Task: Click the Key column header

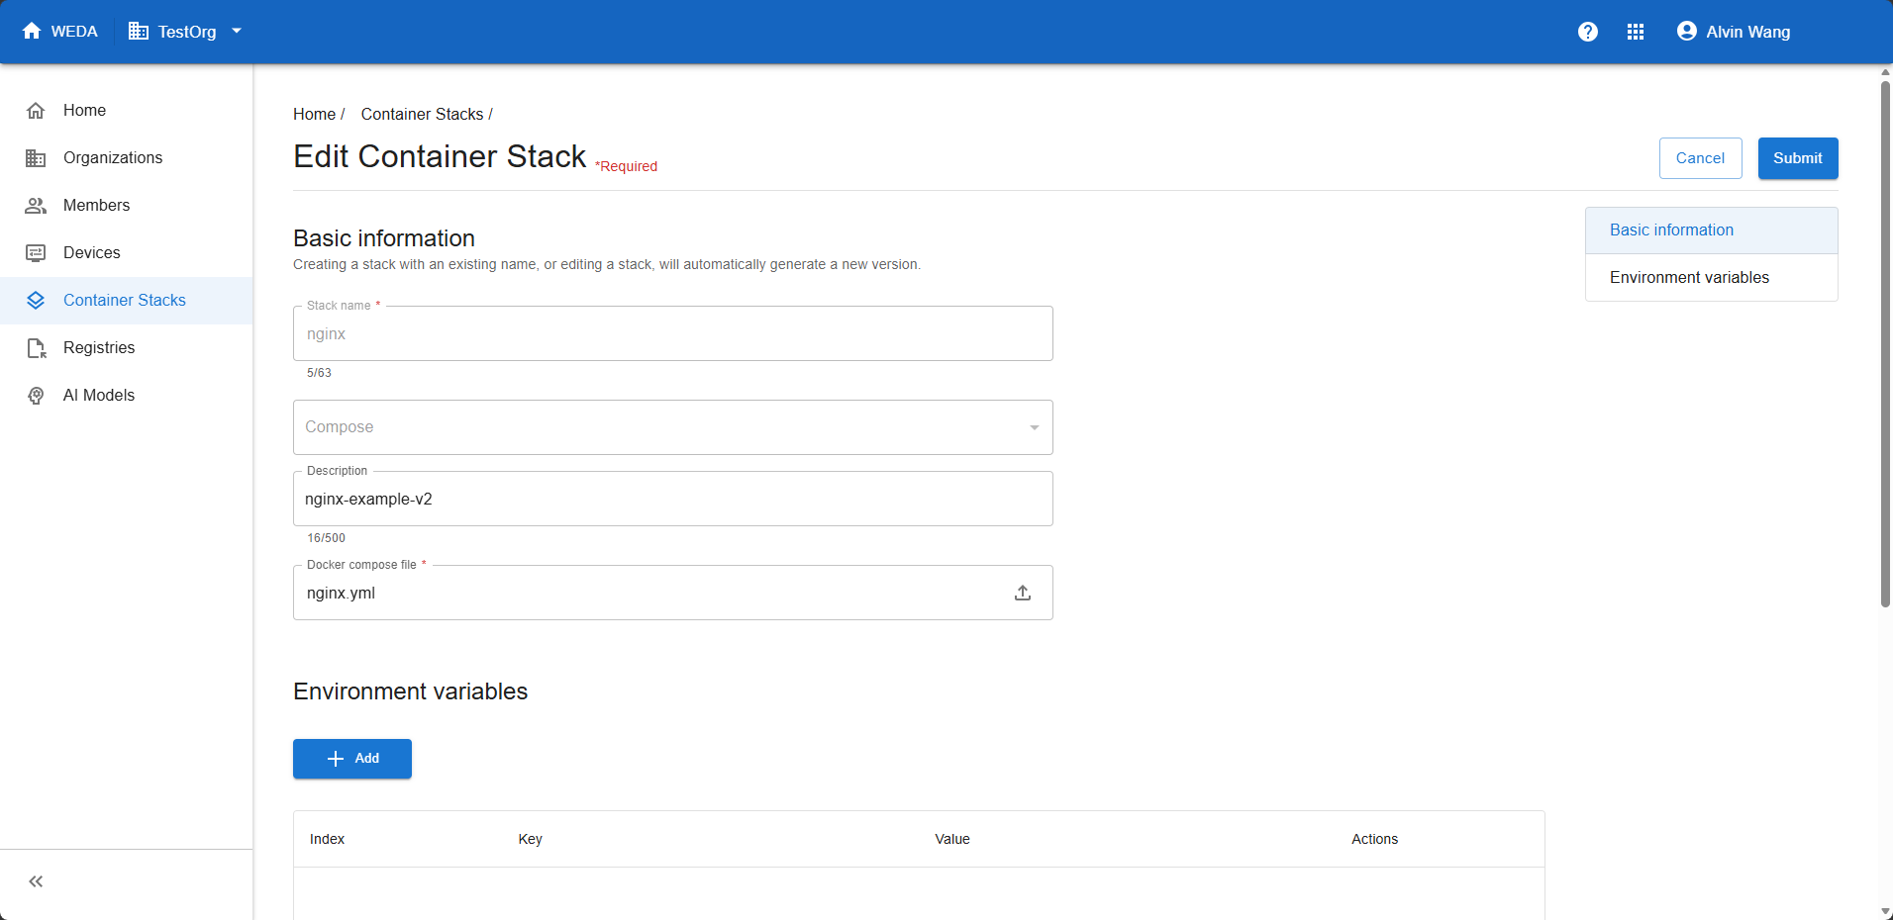Action: click(x=531, y=839)
